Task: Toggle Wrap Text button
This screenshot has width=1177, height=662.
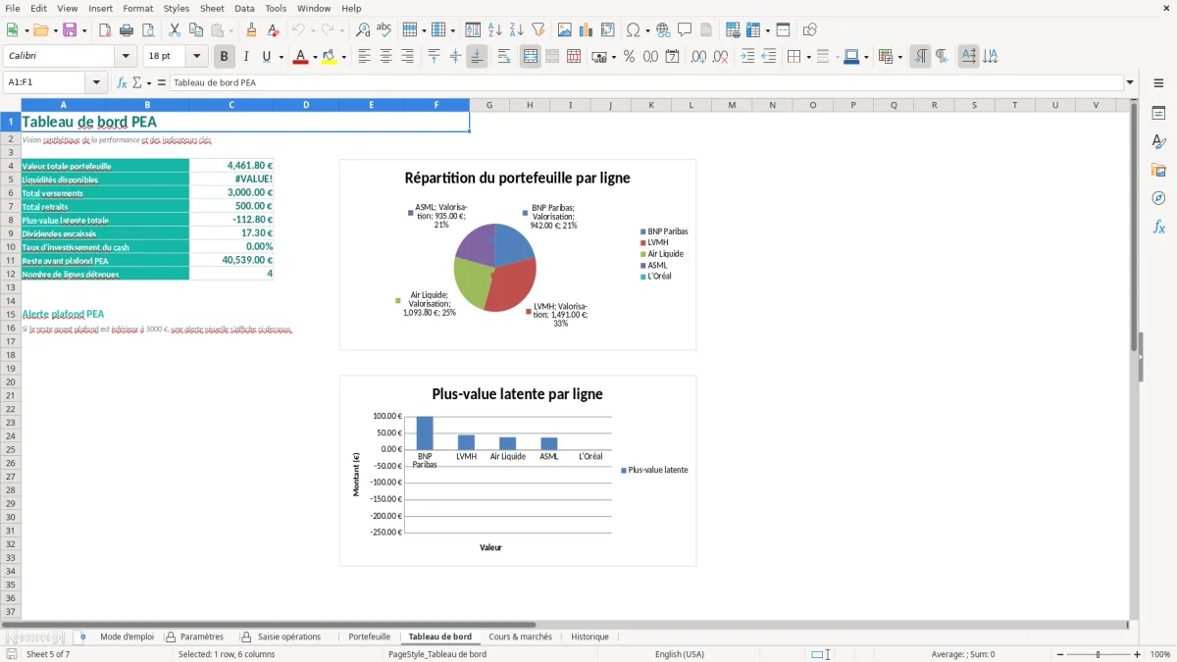Action: pyautogui.click(x=504, y=57)
